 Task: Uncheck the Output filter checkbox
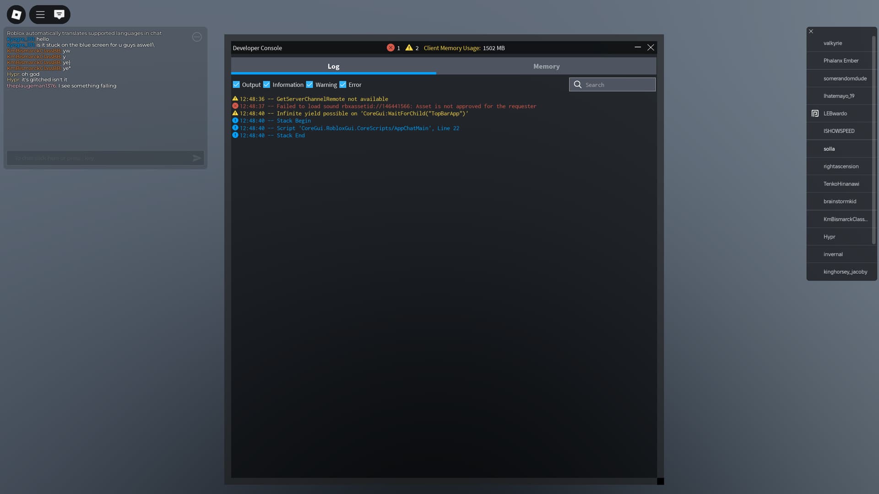point(236,85)
